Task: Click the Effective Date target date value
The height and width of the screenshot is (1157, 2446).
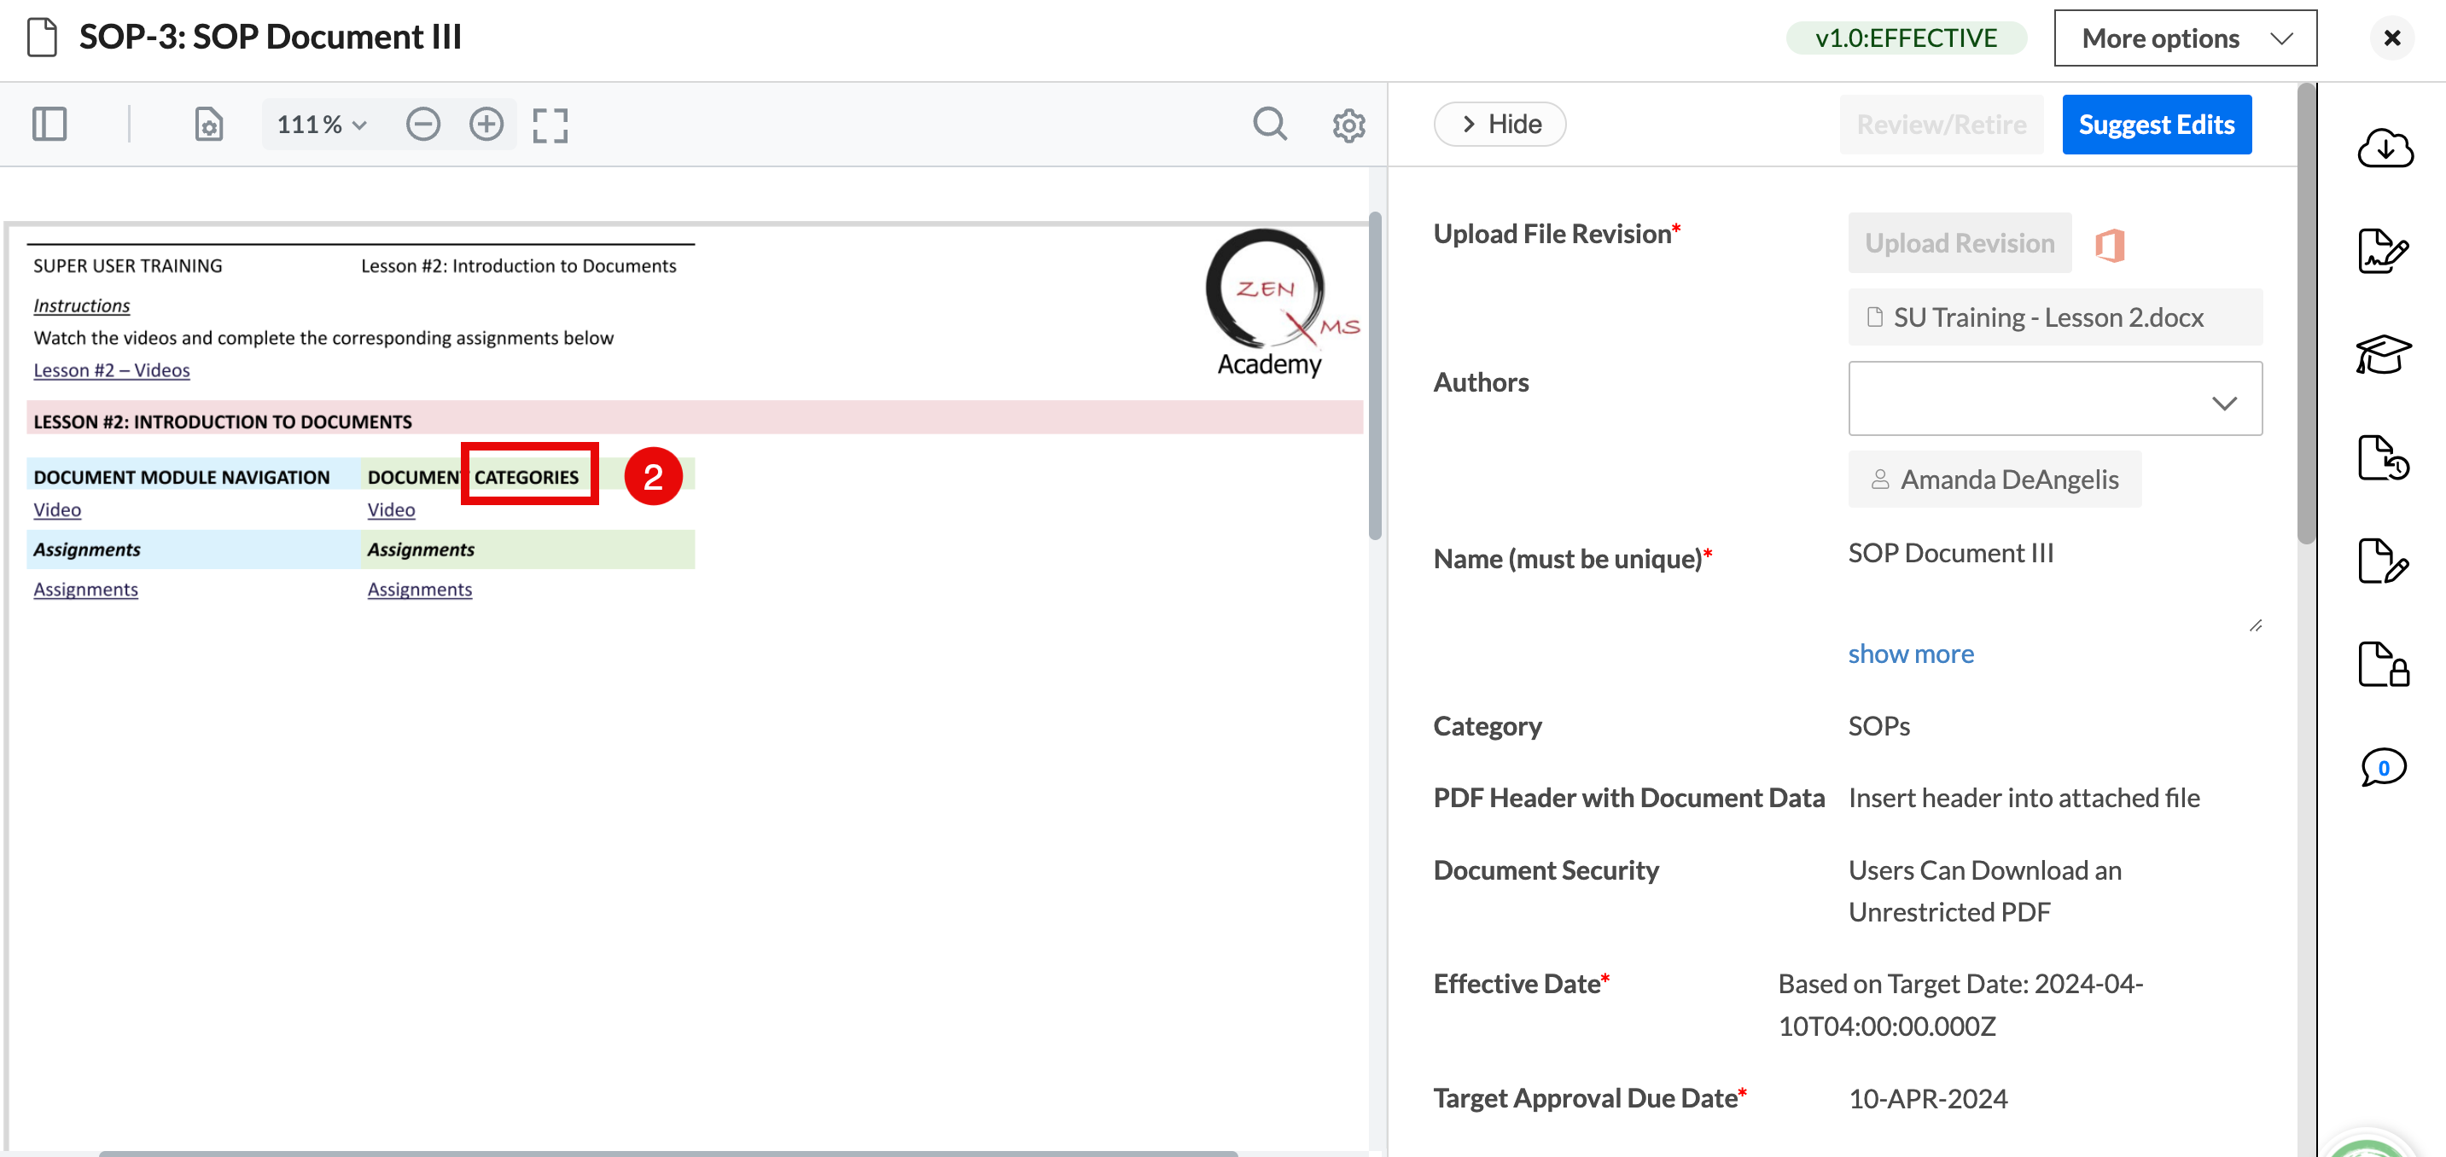Action: [1960, 1005]
